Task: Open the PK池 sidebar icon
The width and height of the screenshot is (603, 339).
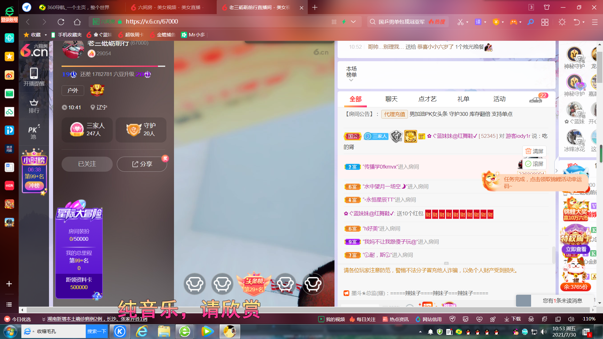Action: tap(34, 132)
